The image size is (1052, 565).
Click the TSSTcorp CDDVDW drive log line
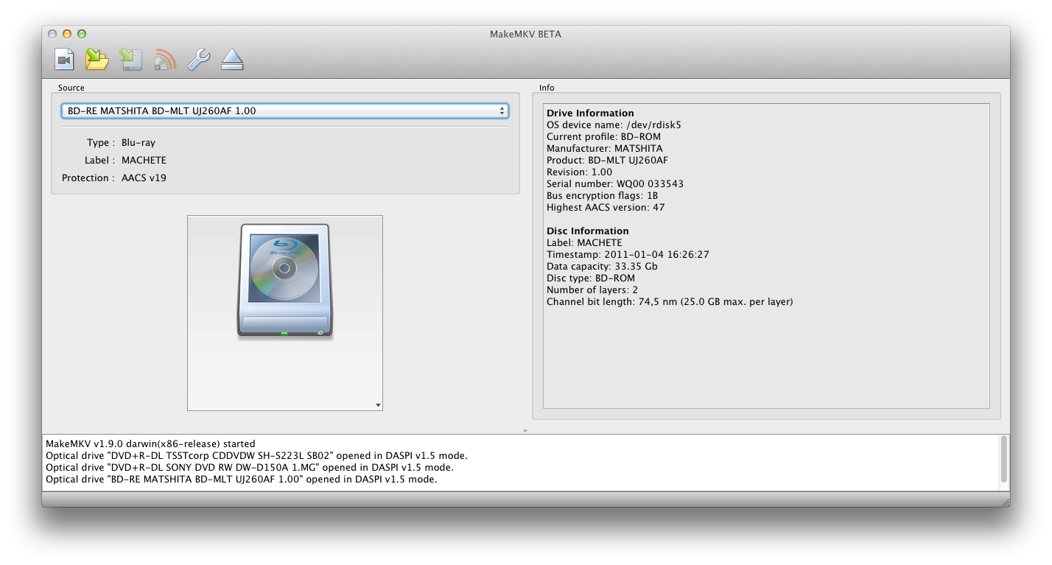[x=256, y=456]
